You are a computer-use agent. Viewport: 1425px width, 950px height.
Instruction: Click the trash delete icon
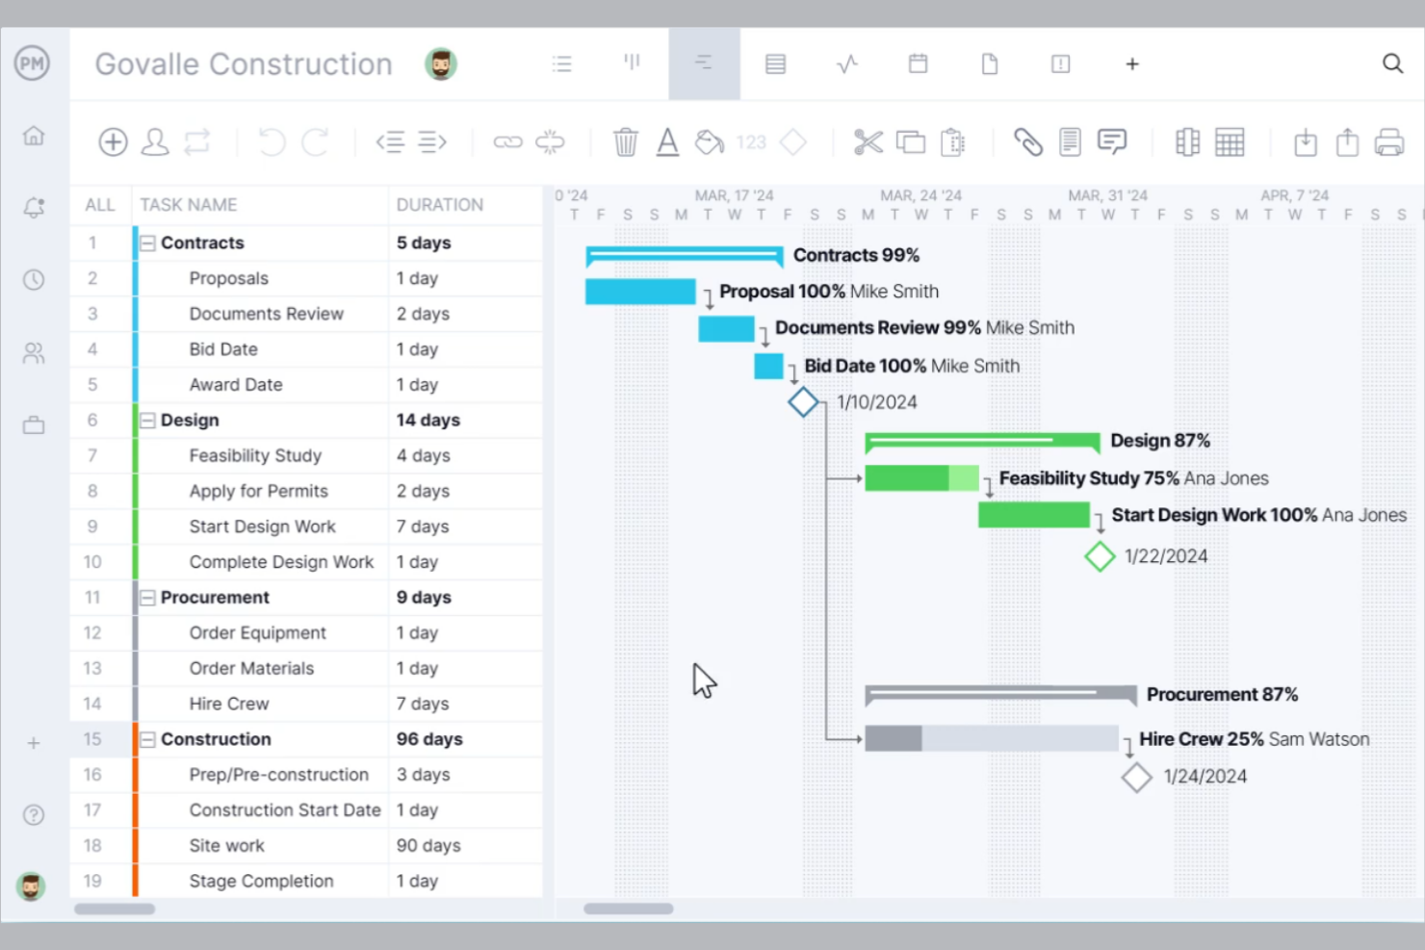626,142
